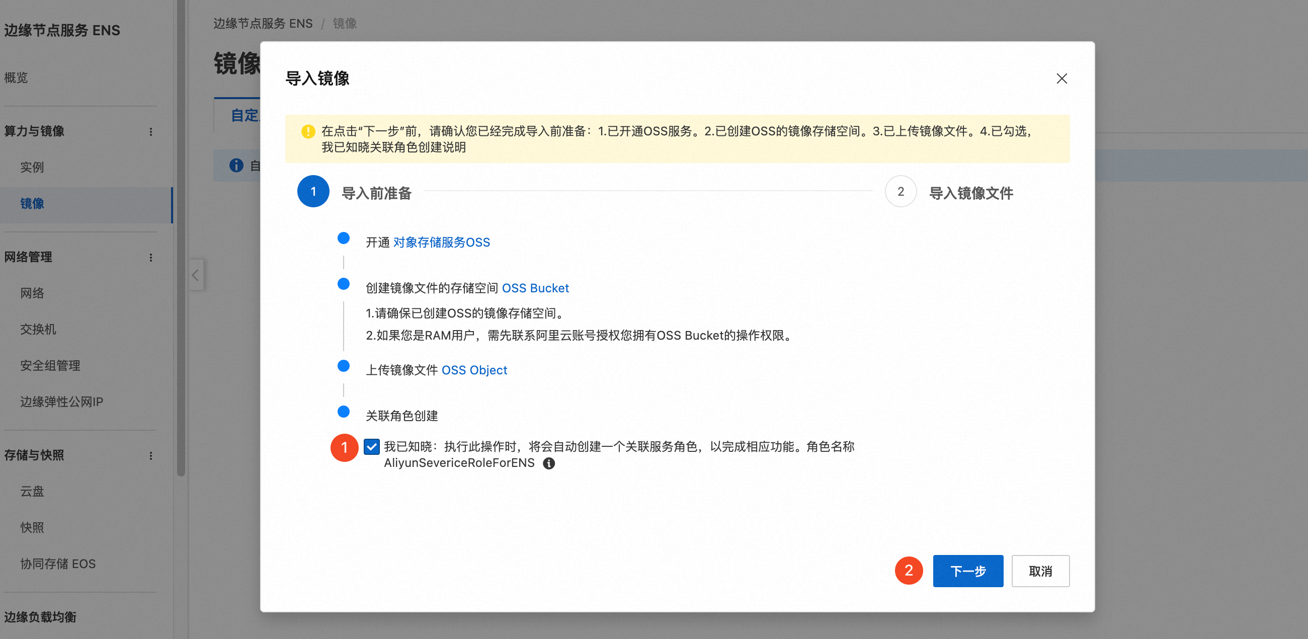Click the blue info icon behind dialog
This screenshot has width=1308, height=639.
pyautogui.click(x=236, y=165)
